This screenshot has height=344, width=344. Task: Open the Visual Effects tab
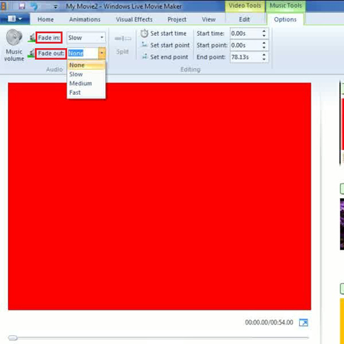click(x=134, y=19)
